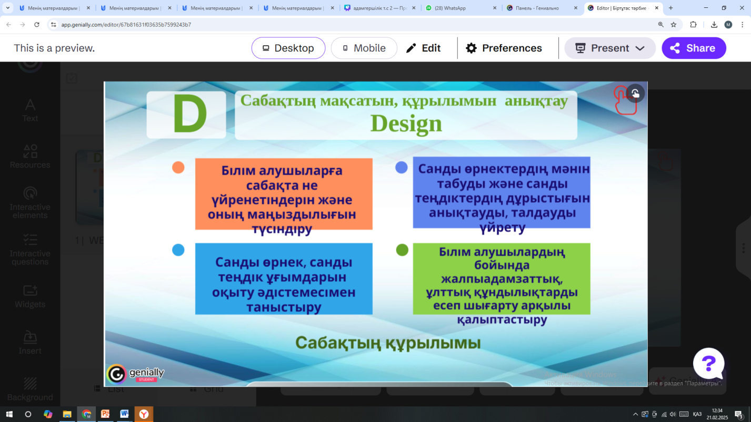Open the Text tool in sidebar

(30, 110)
